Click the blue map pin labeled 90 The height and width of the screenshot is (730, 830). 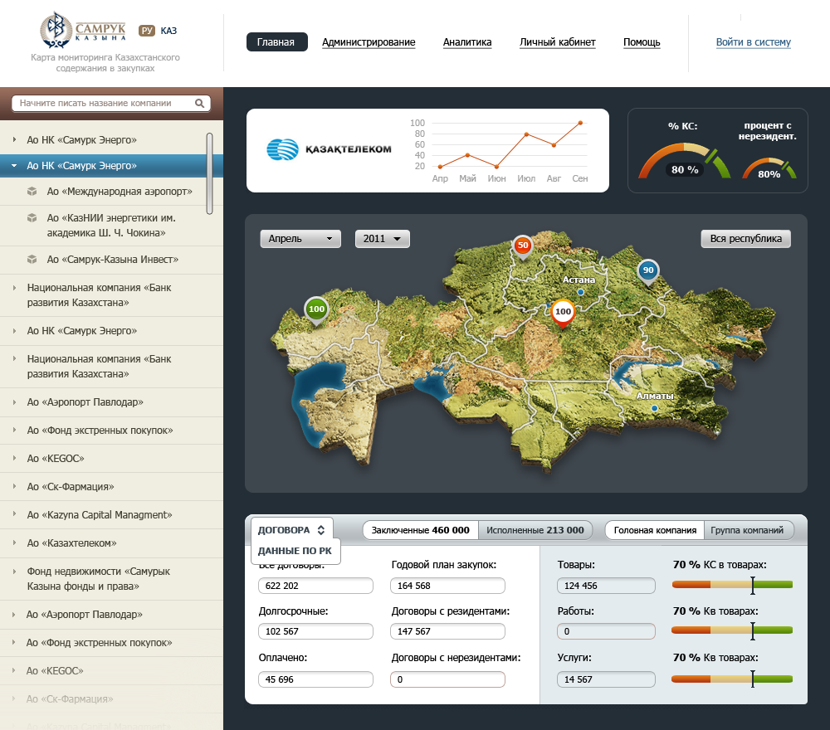coord(648,272)
